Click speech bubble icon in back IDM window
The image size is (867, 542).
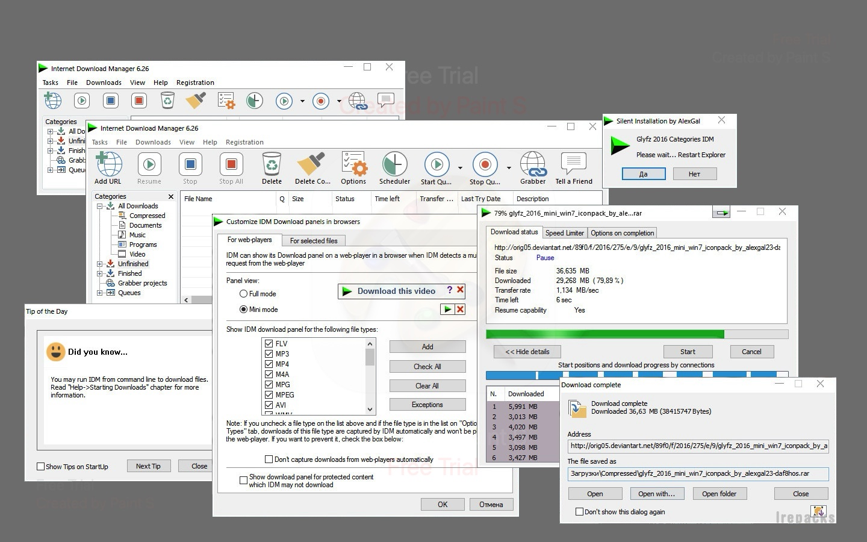385,100
